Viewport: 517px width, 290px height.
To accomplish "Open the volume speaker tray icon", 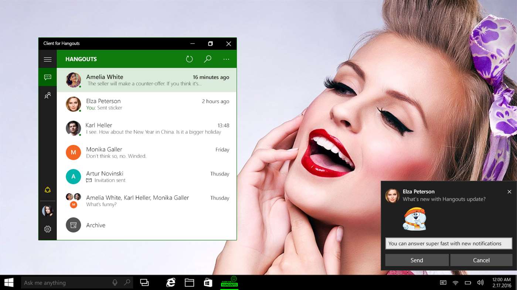I will [480, 283].
